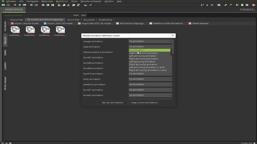The width and height of the screenshot is (257, 144).
Task: Click the pull down-arrow icon in toolbar
Action: (x=207, y=5)
